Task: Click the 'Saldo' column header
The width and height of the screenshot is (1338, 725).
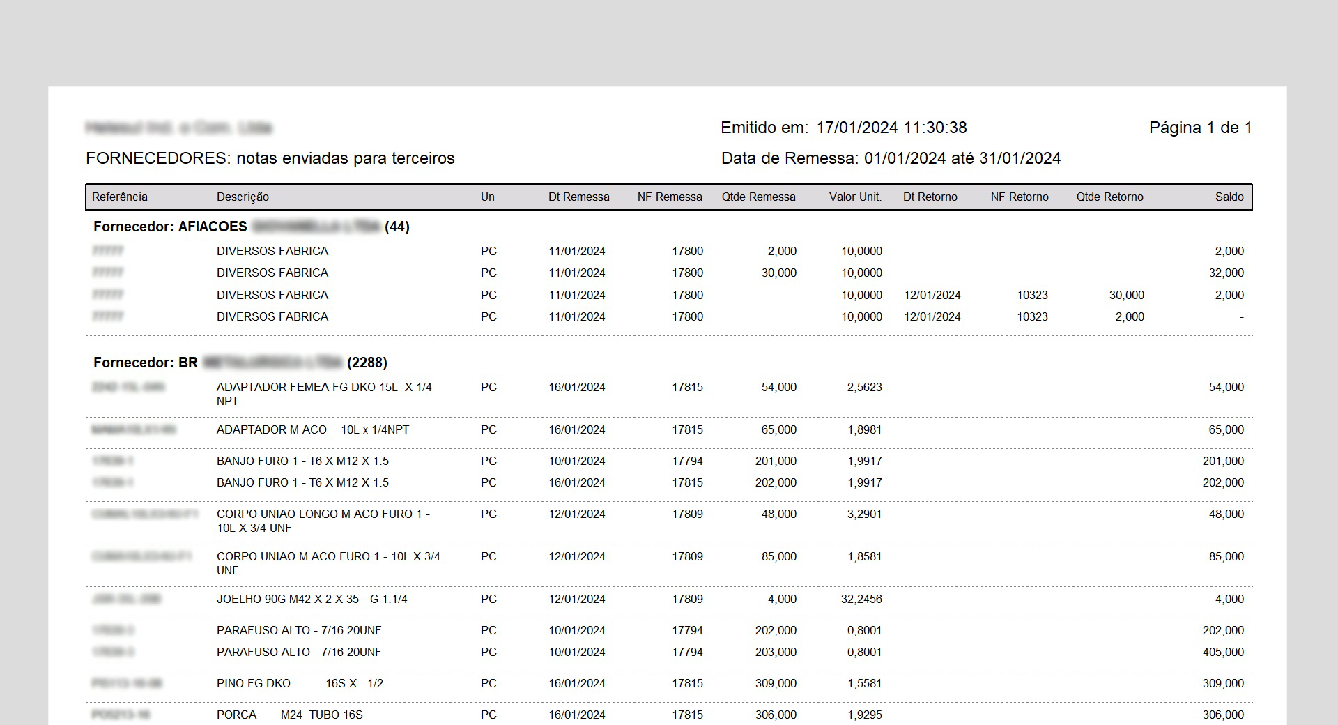Action: 1229,197
